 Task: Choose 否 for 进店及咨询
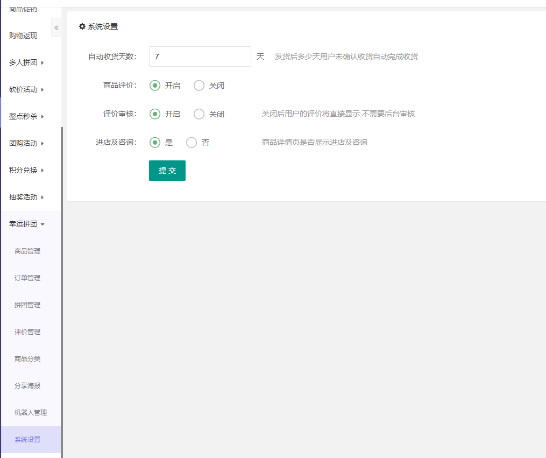192,143
